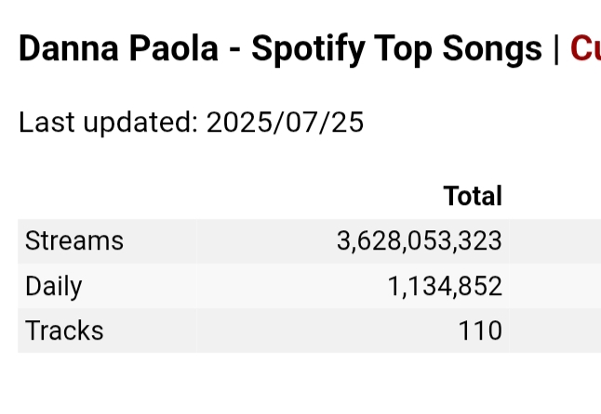Click the empty header cell above "Streams"
601x414 pixels.
(x=107, y=196)
